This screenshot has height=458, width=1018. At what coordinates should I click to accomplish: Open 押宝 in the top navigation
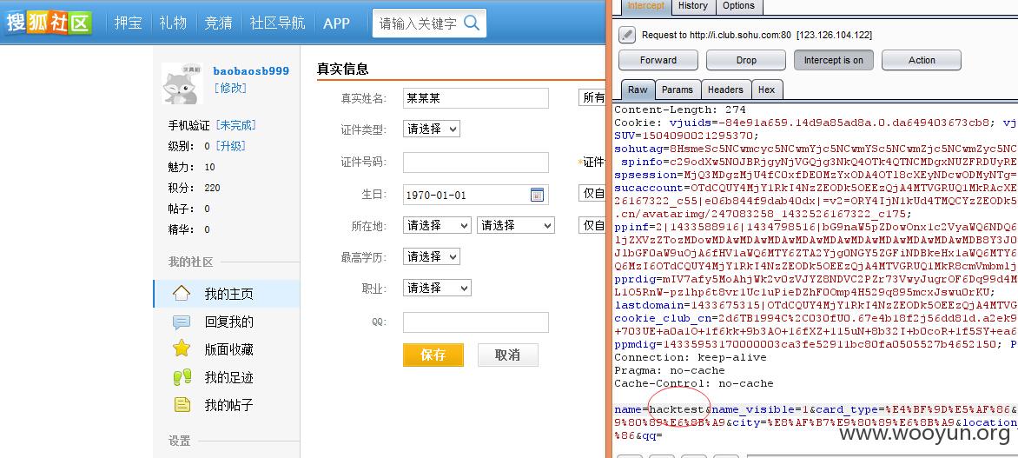tap(127, 23)
